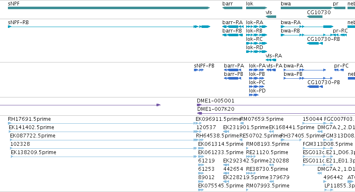Click the CG10730 gene feature
Screen dimensions: 355x192
(x=315, y=17)
